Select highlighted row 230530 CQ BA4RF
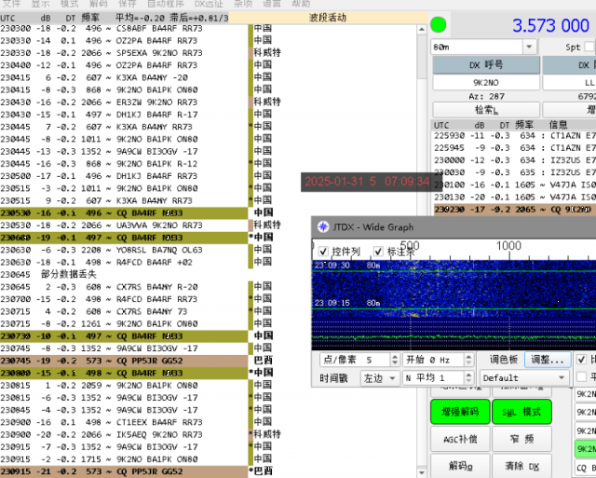This screenshot has width=596, height=478. click(124, 213)
